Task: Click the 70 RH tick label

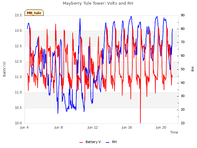Action: (183, 42)
